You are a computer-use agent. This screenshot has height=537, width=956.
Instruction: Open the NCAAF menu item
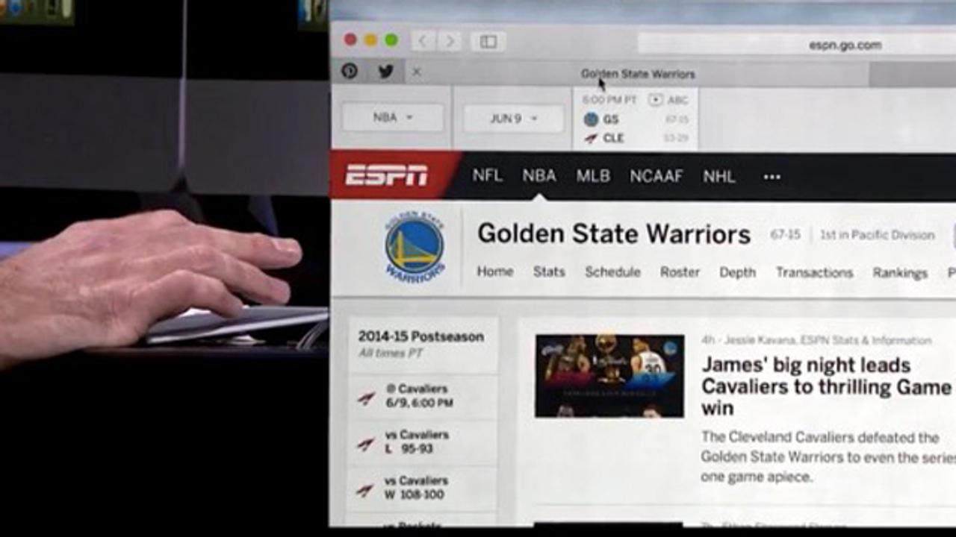click(x=657, y=176)
